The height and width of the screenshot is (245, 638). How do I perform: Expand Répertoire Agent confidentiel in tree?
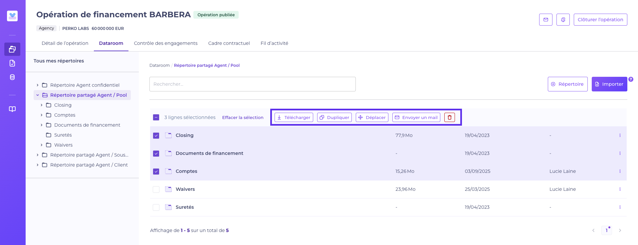click(38, 85)
